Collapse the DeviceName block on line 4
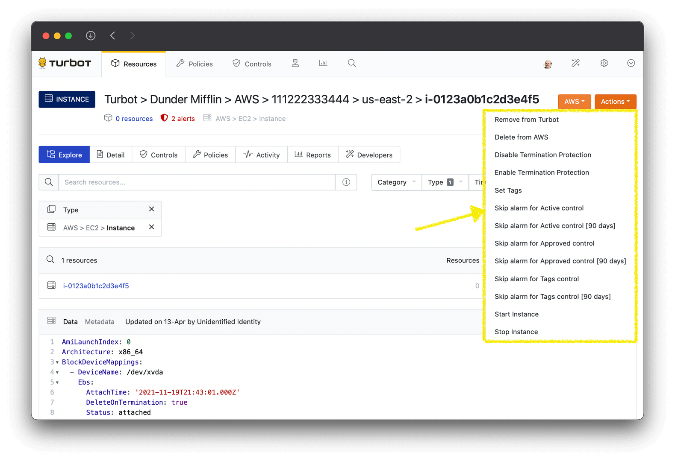This screenshot has height=461, width=675. tap(57, 373)
